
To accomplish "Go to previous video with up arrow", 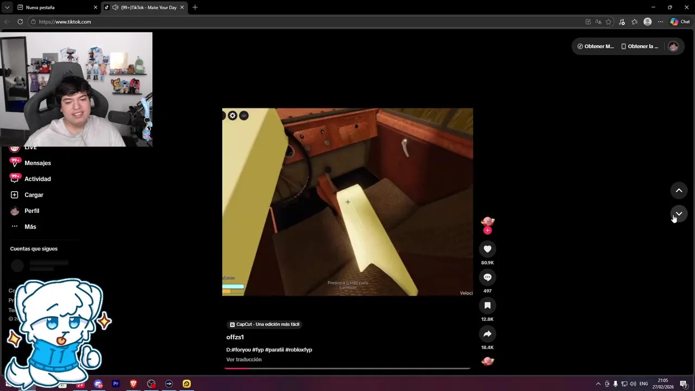I will coord(679,190).
